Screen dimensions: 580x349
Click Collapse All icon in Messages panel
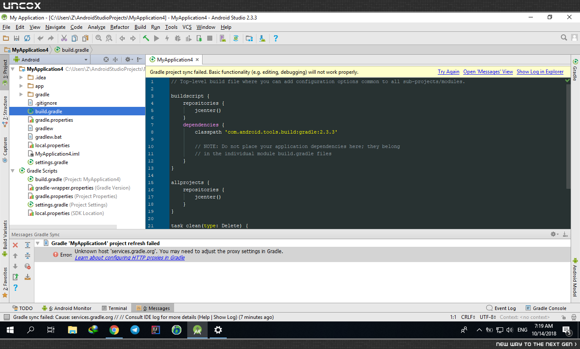tap(28, 256)
